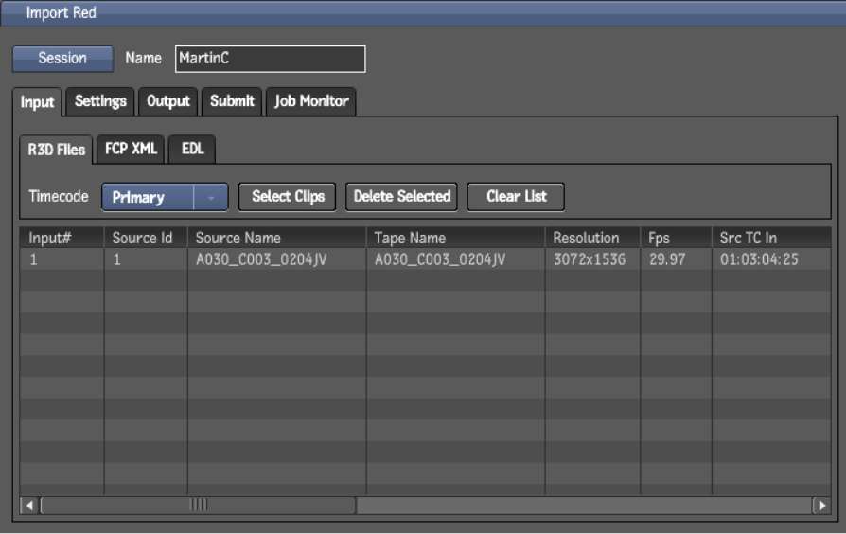Open the Submit tab
846x534 pixels.
coord(232,101)
